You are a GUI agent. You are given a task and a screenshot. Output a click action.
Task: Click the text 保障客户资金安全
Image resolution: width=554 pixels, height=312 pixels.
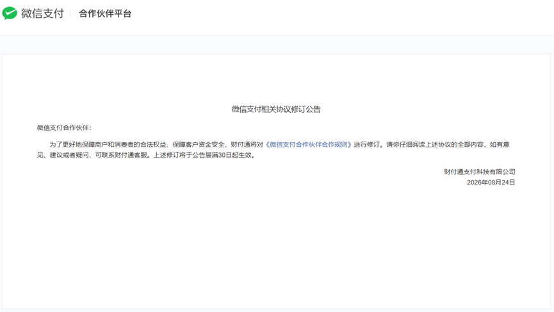198,145
